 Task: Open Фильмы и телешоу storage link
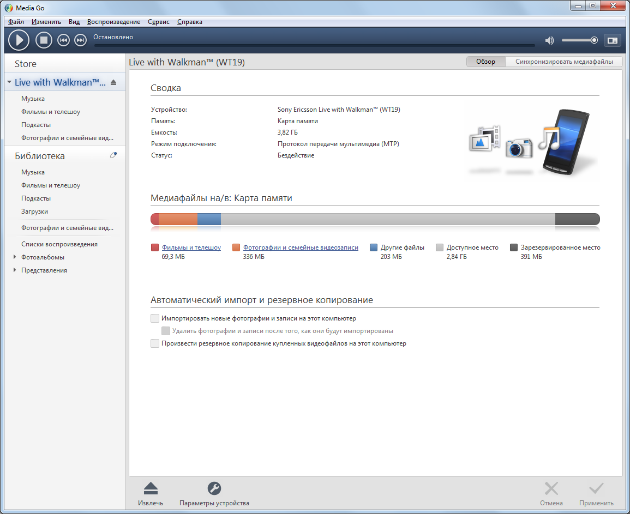191,247
